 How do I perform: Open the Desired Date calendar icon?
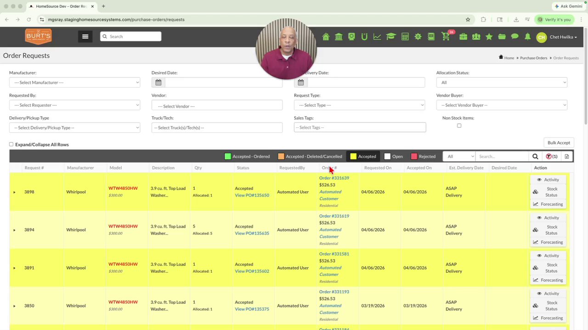point(158,82)
